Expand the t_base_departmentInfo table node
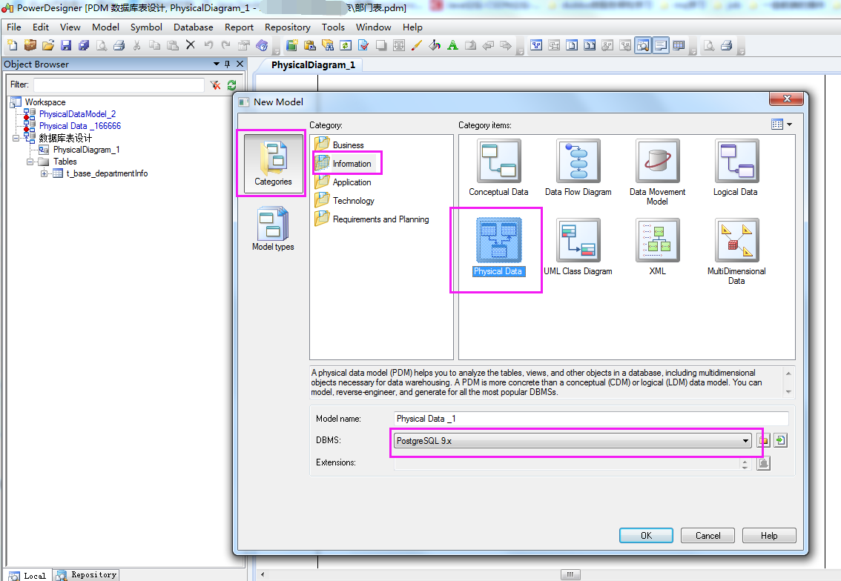 click(44, 173)
